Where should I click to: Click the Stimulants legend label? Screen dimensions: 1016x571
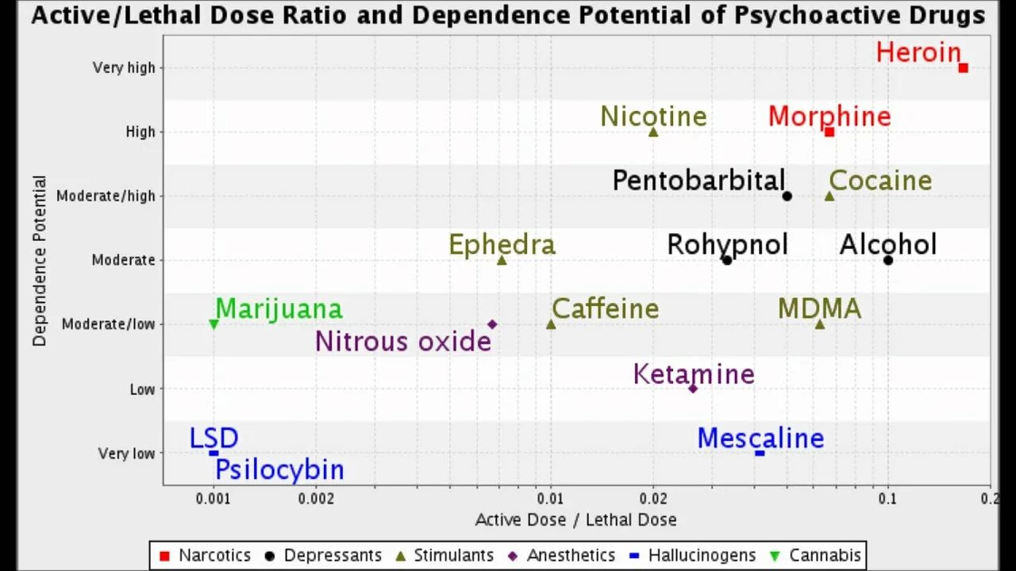pos(453,556)
